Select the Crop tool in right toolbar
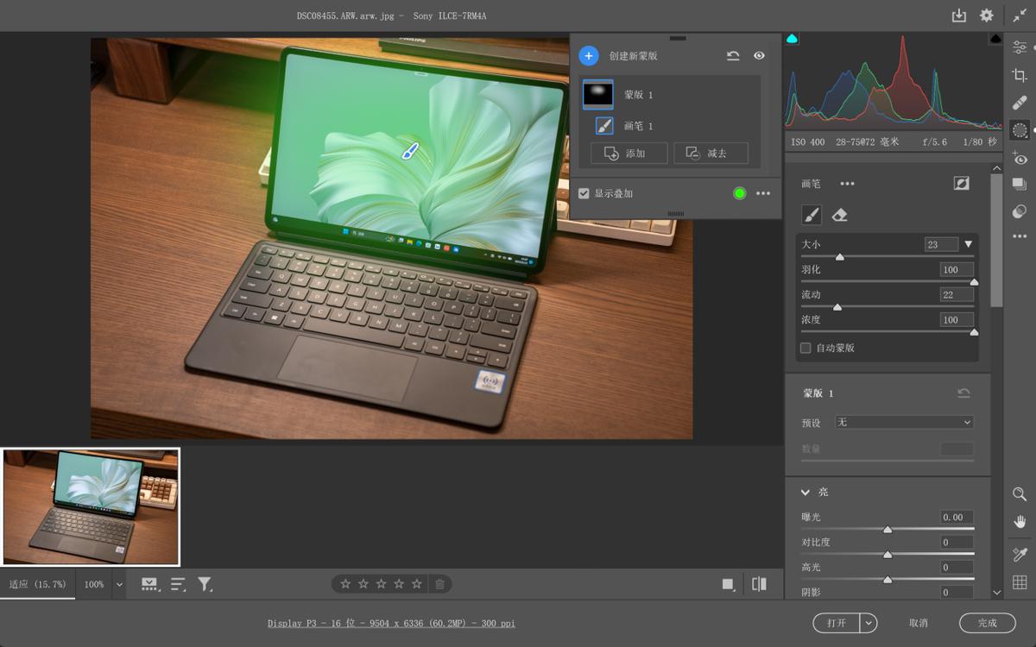This screenshot has width=1036, height=647. click(1020, 76)
